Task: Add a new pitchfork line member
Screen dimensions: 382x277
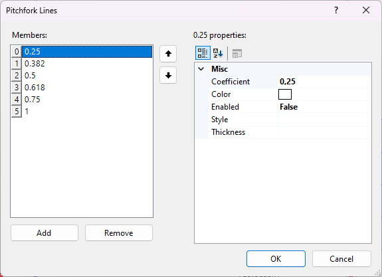Action: point(45,233)
